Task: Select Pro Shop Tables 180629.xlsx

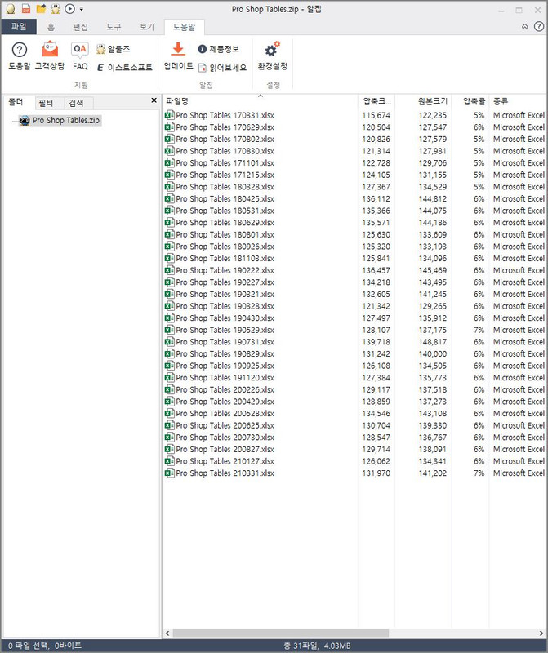Action: [225, 223]
